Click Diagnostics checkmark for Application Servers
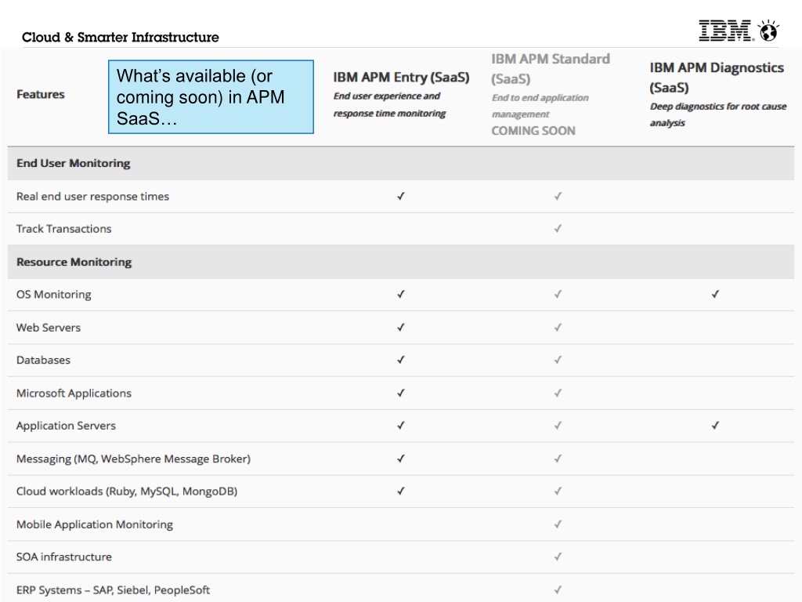This screenshot has width=802, height=602. 716,426
